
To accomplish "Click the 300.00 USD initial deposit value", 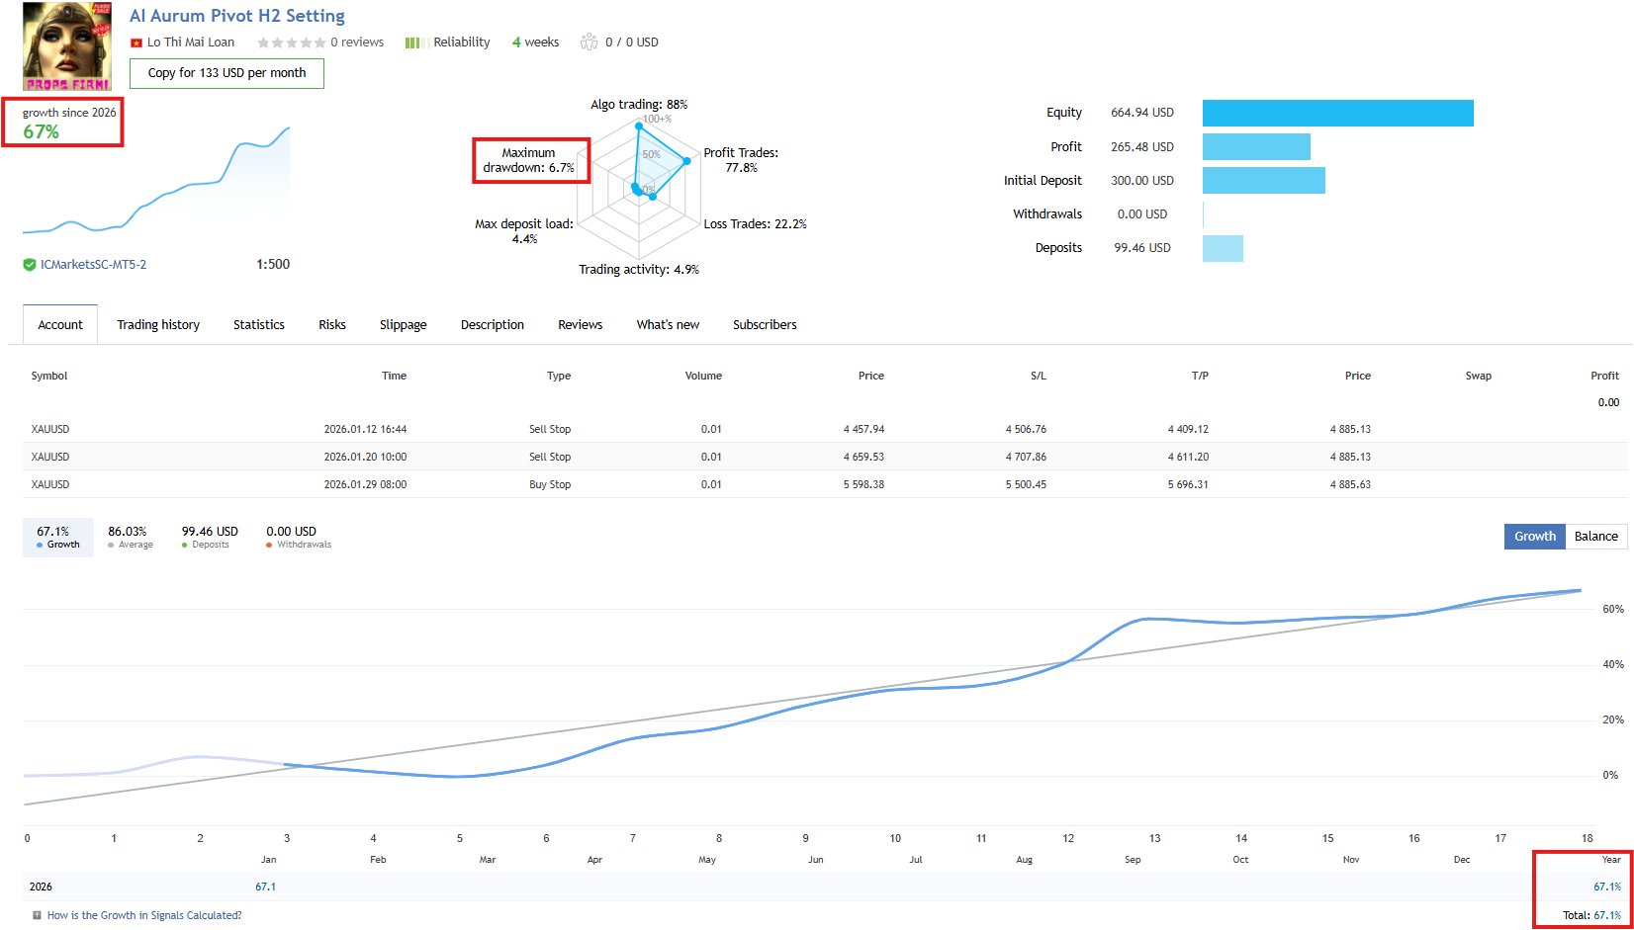I will click(1142, 181).
